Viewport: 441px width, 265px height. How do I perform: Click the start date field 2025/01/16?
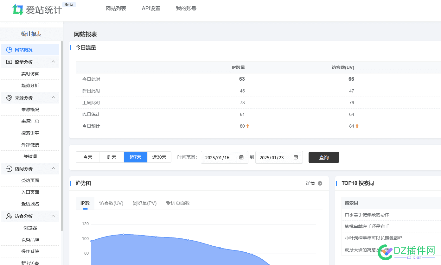point(225,157)
